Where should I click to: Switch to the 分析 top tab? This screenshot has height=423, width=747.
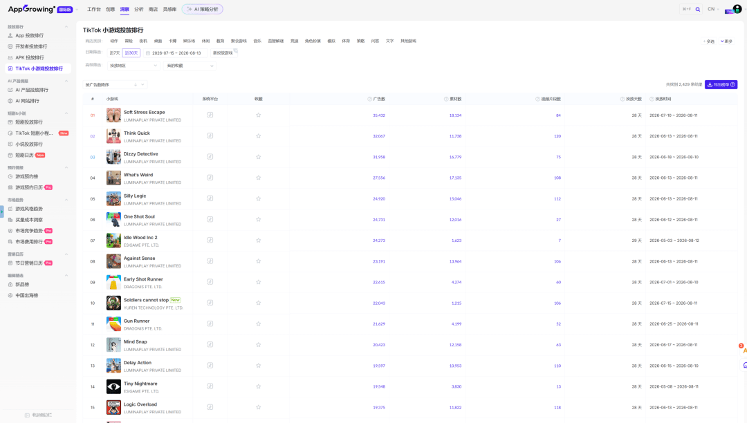[138, 9]
